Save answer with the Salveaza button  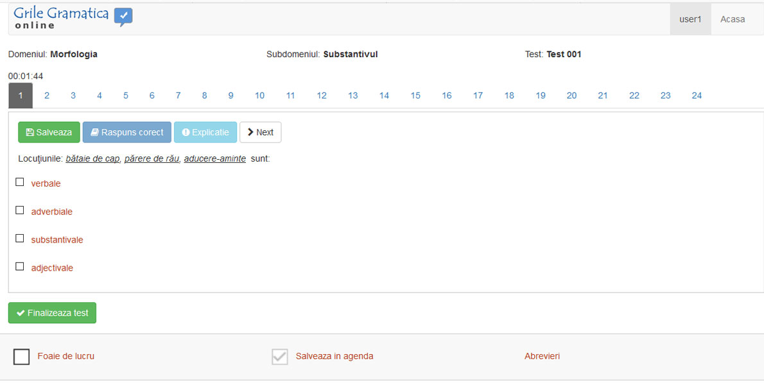click(49, 132)
